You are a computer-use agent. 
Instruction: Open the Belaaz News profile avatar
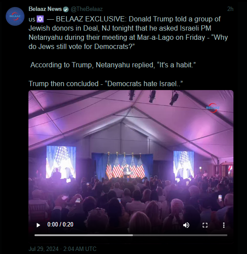pos(15,16)
